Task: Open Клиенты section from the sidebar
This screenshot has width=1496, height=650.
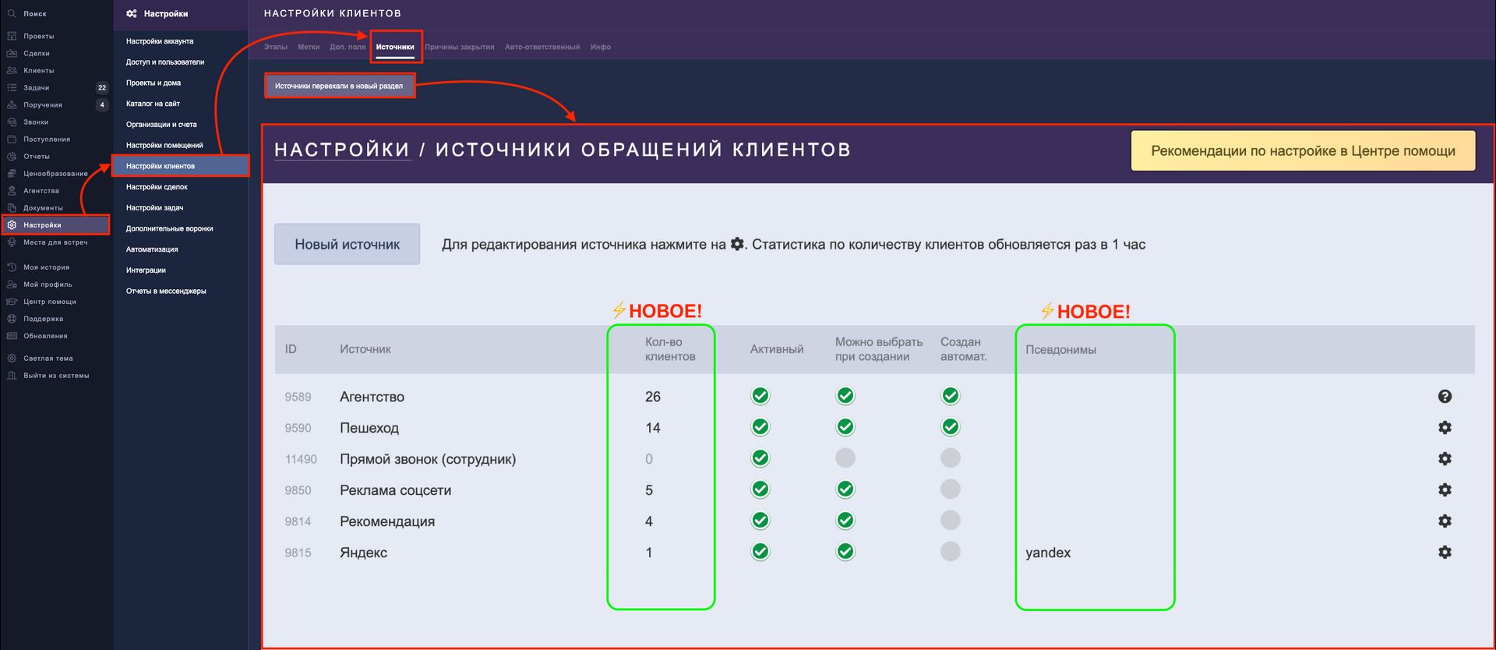Action: (38, 70)
